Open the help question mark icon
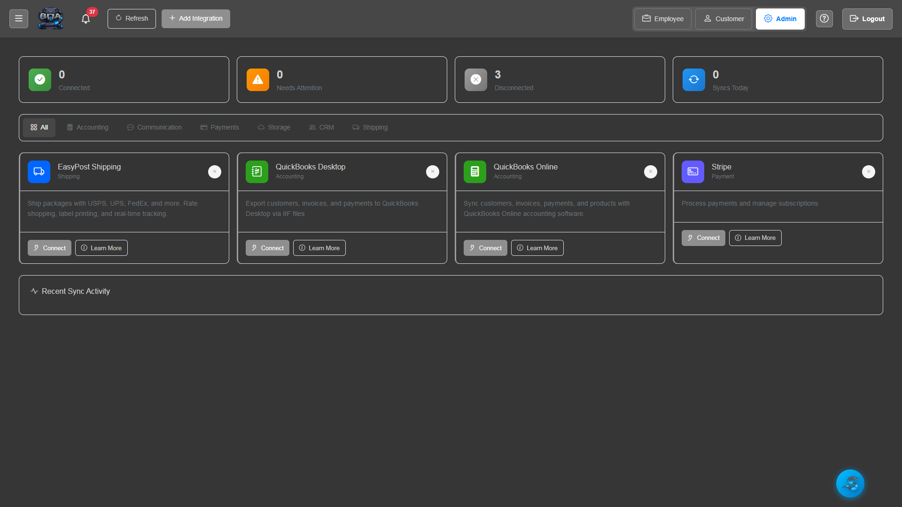 824,18
